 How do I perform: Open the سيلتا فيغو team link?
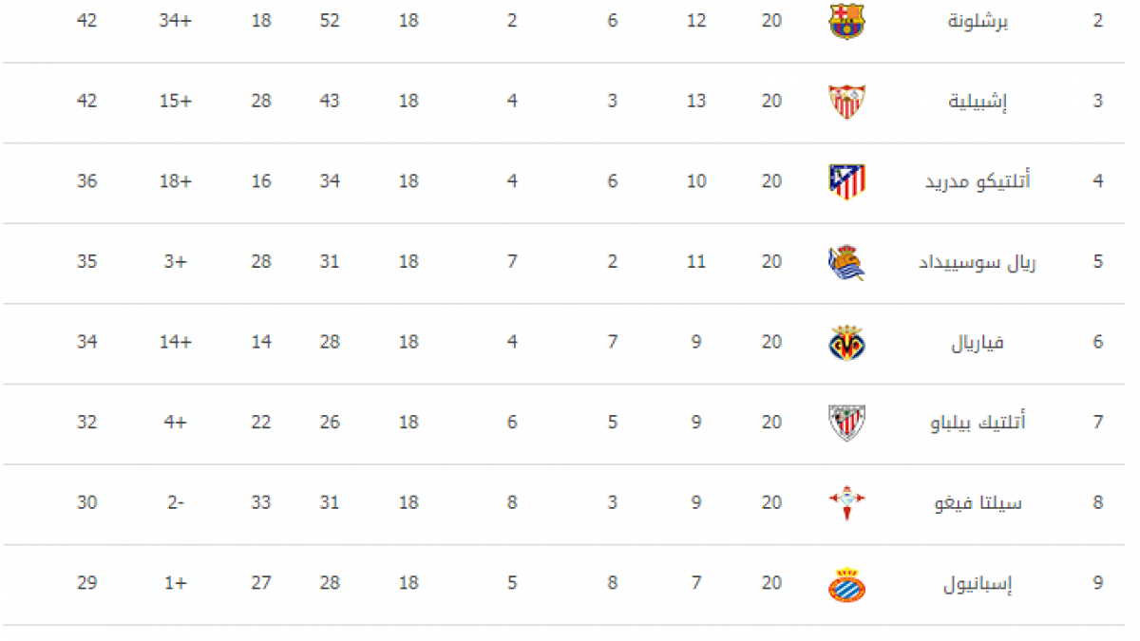pos(978,502)
